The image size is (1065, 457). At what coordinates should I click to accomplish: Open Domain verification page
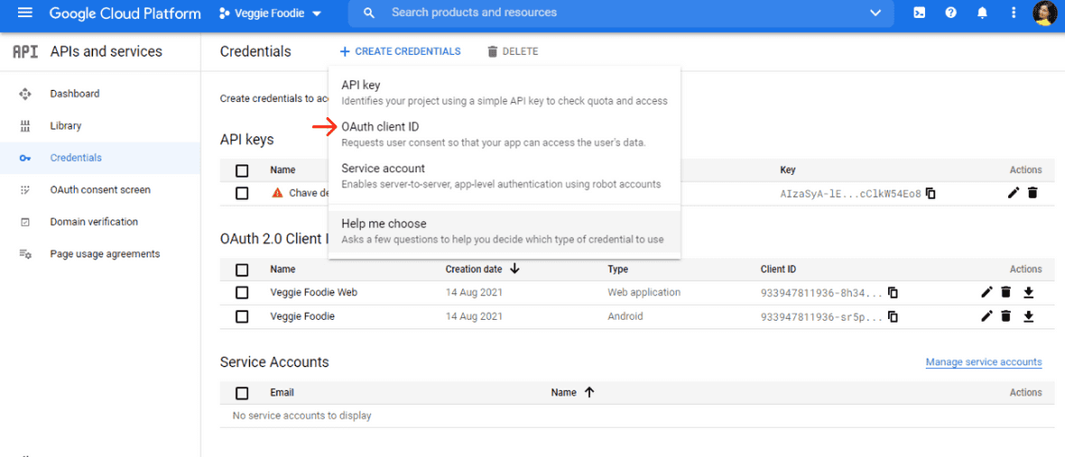point(94,222)
